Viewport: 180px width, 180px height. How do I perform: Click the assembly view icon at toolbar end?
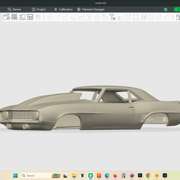click(x=178, y=17)
